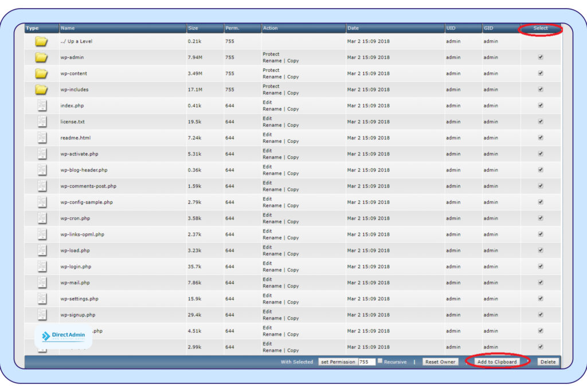Image resolution: width=587 pixels, height=392 pixels.
Task: Uncheck the wp-content select checkbox
Action: (x=541, y=73)
